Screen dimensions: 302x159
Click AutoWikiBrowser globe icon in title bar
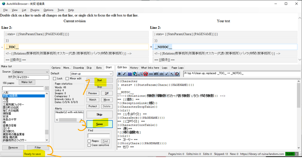pos(4,4)
